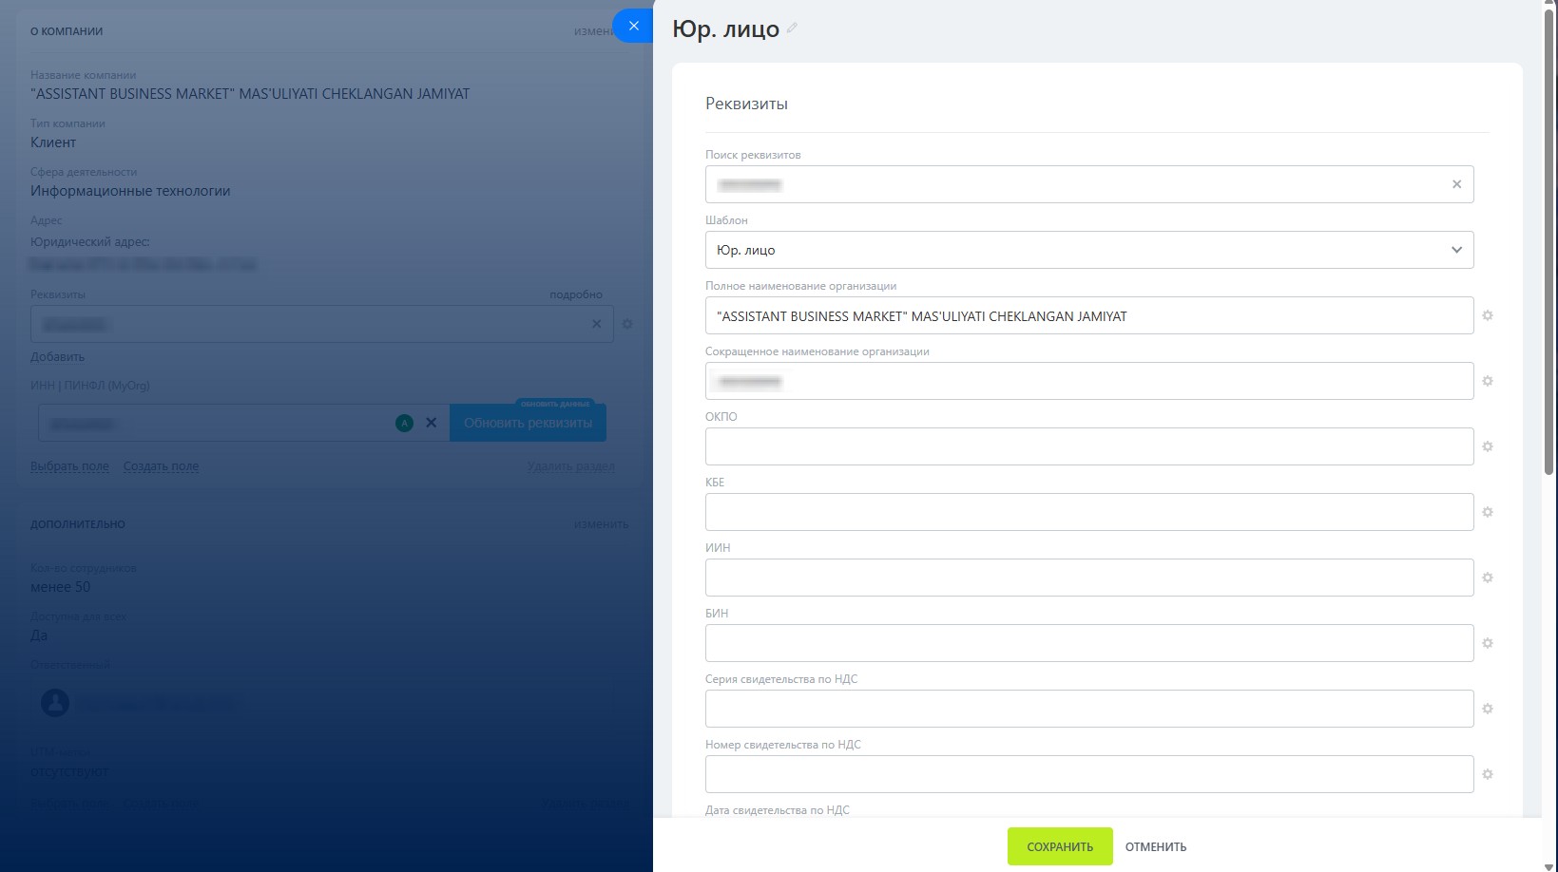The height and width of the screenshot is (872, 1558).
Task: Click the company name text in О компании
Action: point(250,94)
